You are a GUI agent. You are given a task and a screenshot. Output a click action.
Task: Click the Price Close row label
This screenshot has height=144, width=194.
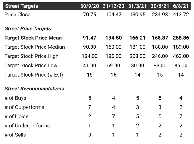pyautogui.click(x=18, y=15)
